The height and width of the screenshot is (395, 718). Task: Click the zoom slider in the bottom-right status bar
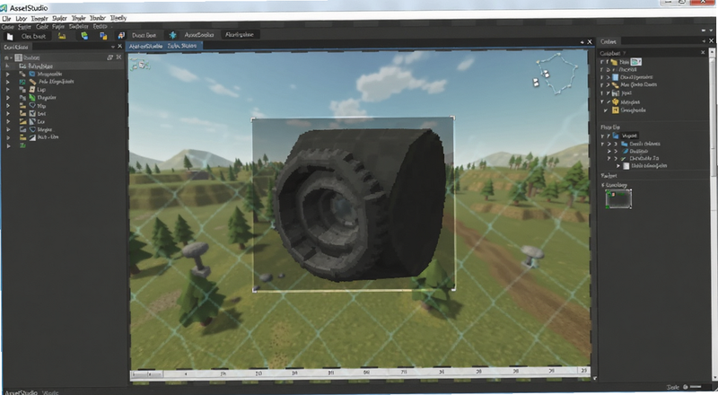tap(695, 388)
